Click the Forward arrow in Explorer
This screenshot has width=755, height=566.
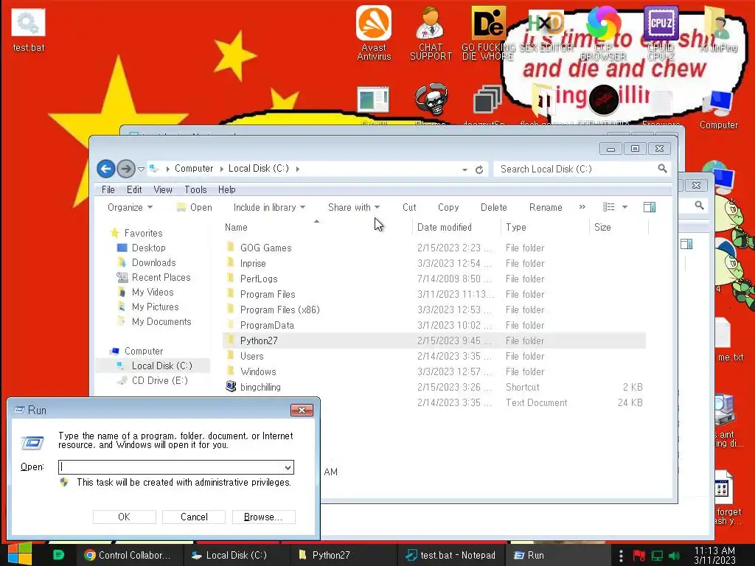coord(125,169)
